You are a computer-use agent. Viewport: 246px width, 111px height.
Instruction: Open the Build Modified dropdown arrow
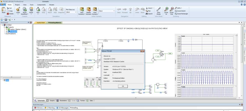coord(28,14)
